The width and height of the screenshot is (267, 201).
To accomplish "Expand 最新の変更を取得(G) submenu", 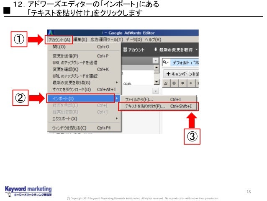I will [84, 83].
